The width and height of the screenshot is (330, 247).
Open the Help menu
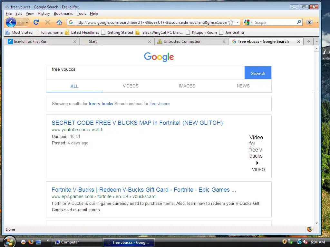click(x=94, y=14)
